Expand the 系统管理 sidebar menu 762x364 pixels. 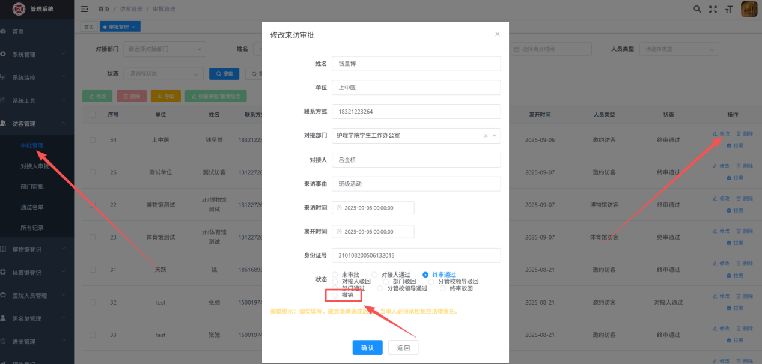[x=37, y=55]
